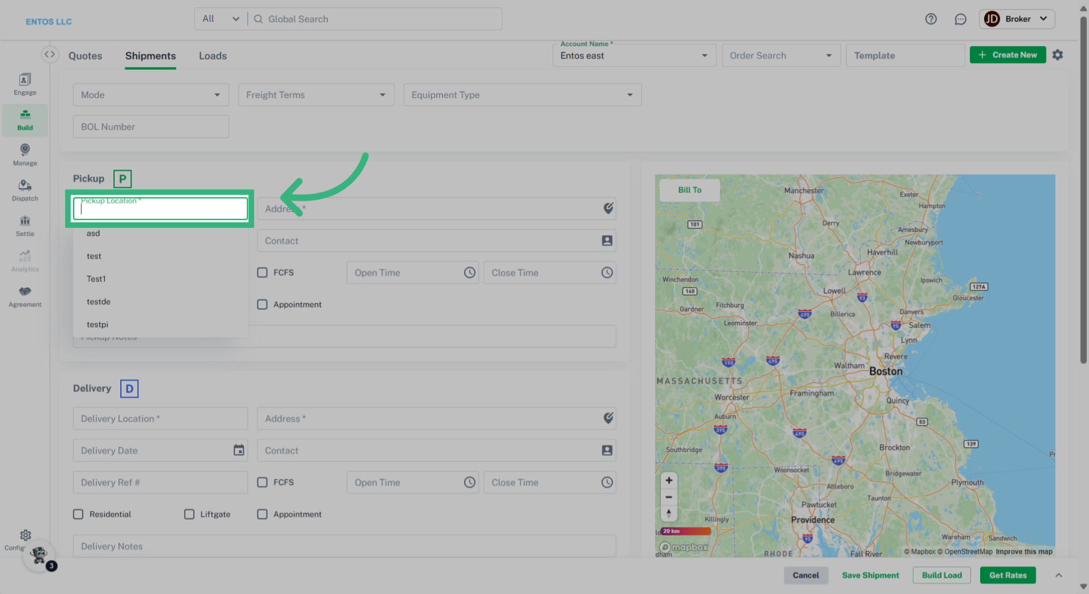
Task: Switch to the Loads tab
Action: pos(213,56)
